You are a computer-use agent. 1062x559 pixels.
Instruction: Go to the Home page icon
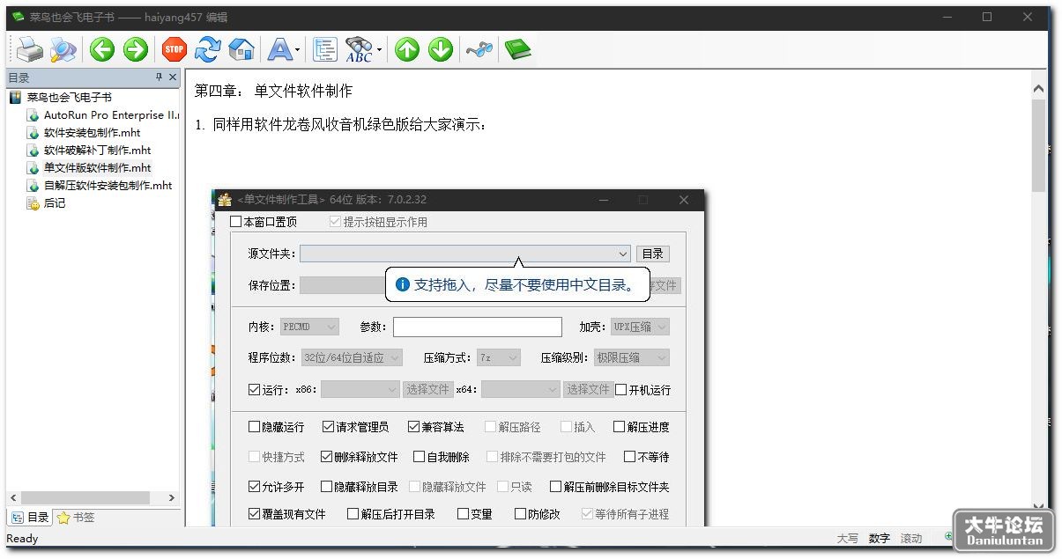[x=241, y=49]
